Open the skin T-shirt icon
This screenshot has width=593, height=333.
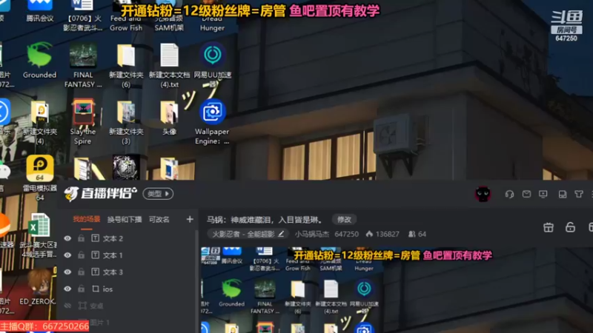pos(579,194)
